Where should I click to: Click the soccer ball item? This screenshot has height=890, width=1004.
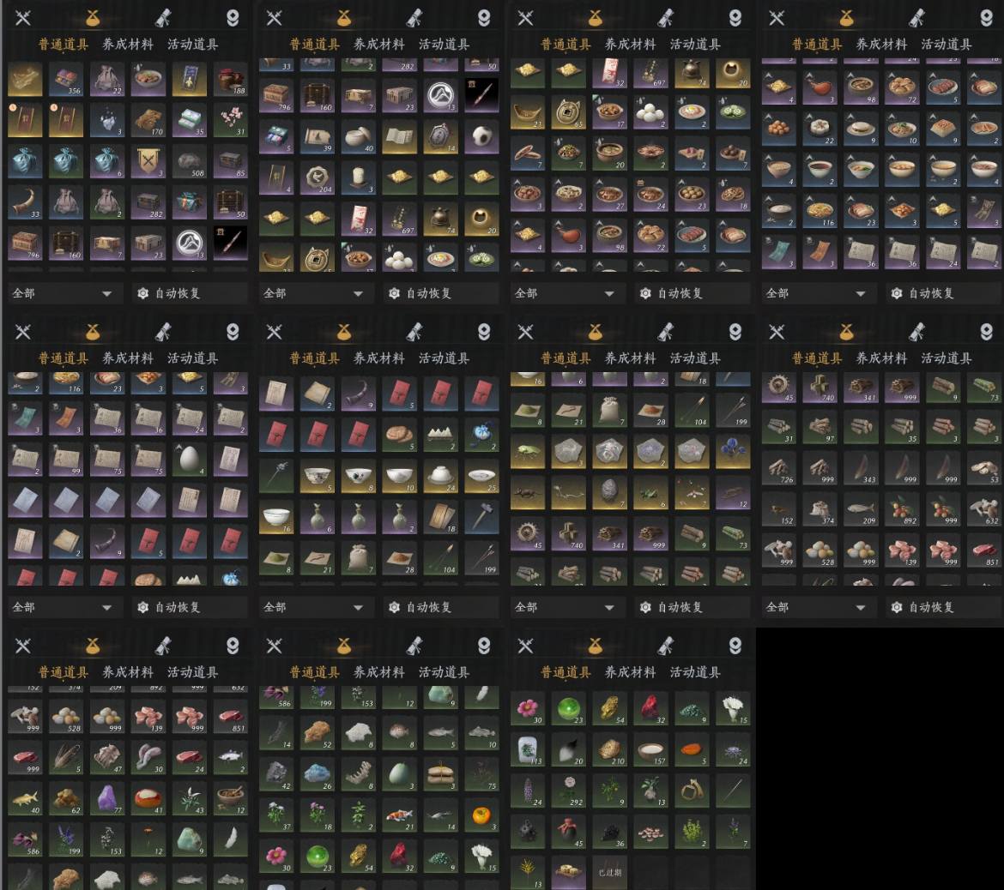tap(481, 136)
